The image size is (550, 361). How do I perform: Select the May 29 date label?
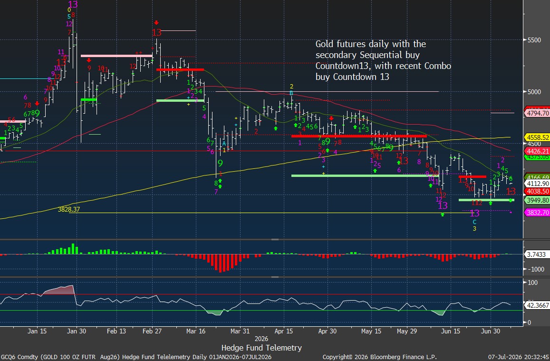407,331
